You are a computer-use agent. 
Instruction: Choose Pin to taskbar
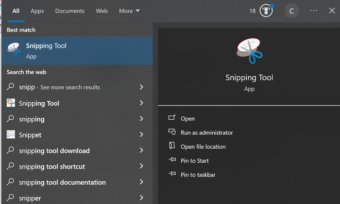click(198, 174)
